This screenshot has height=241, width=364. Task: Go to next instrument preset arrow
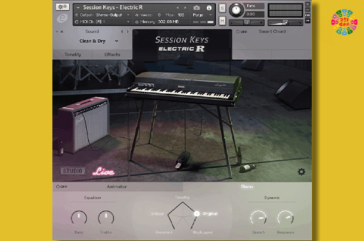coord(185,8)
